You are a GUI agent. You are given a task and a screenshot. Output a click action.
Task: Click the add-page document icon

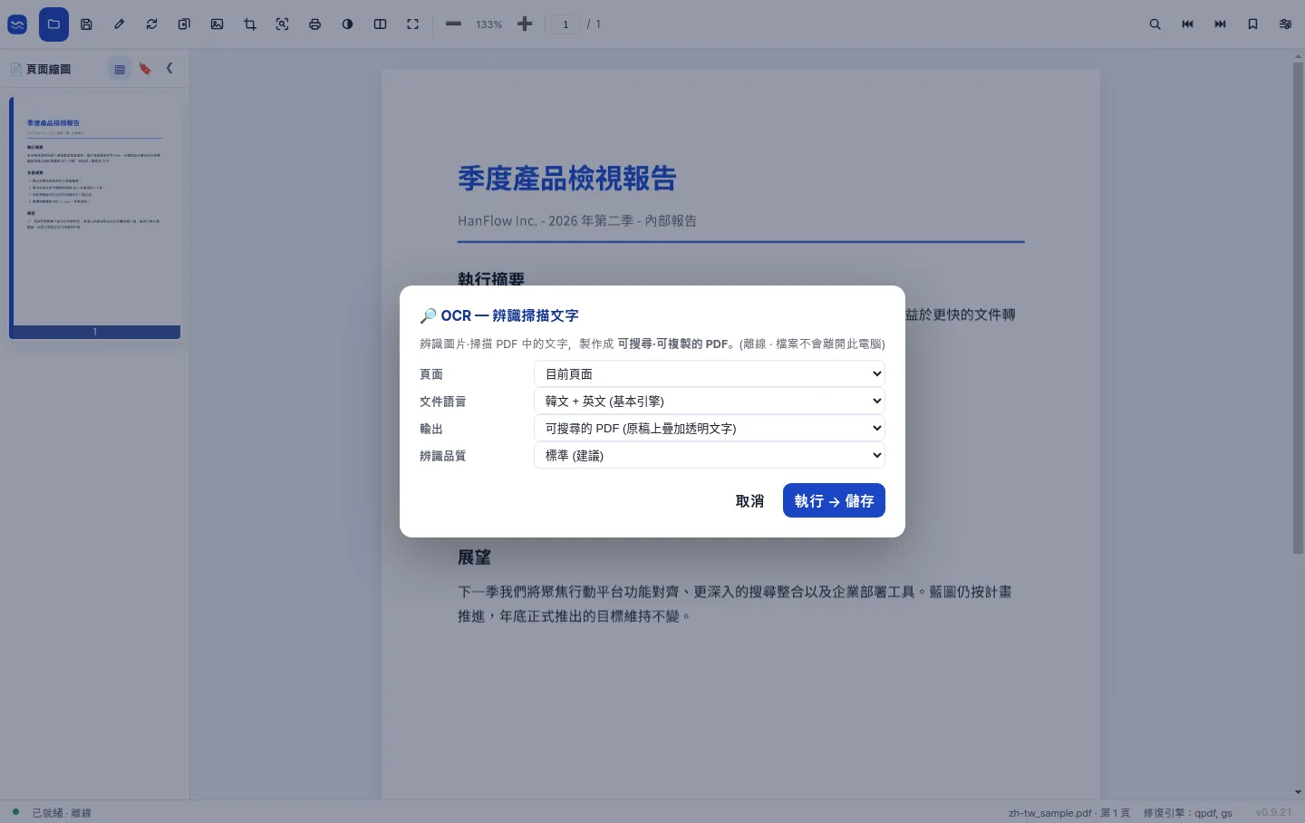184,24
